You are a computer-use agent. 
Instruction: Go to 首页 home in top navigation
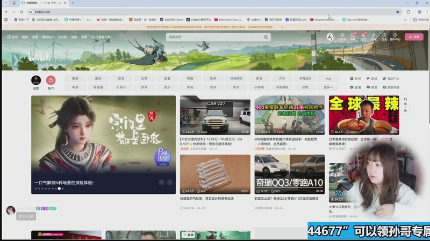[12, 37]
